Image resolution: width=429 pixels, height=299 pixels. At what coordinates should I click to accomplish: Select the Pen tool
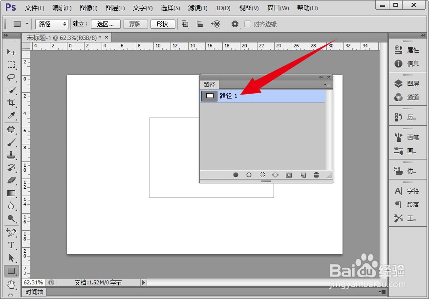[11, 232]
